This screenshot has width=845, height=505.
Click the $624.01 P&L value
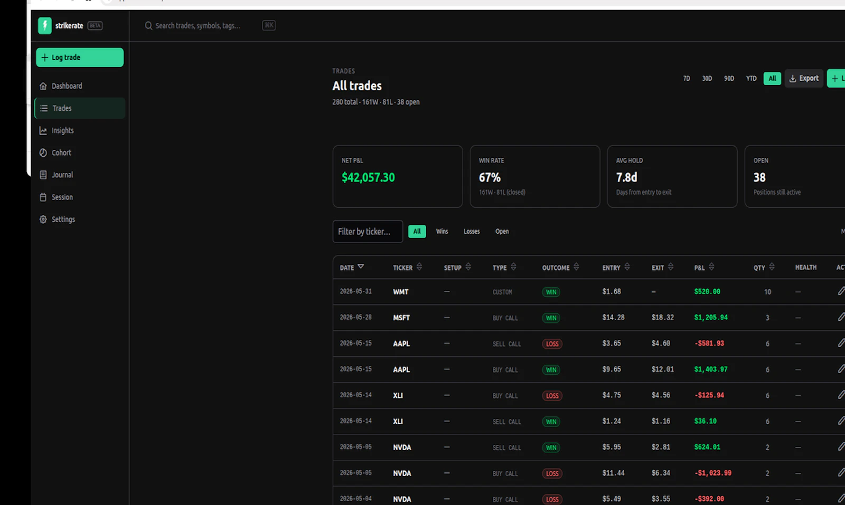tap(707, 447)
